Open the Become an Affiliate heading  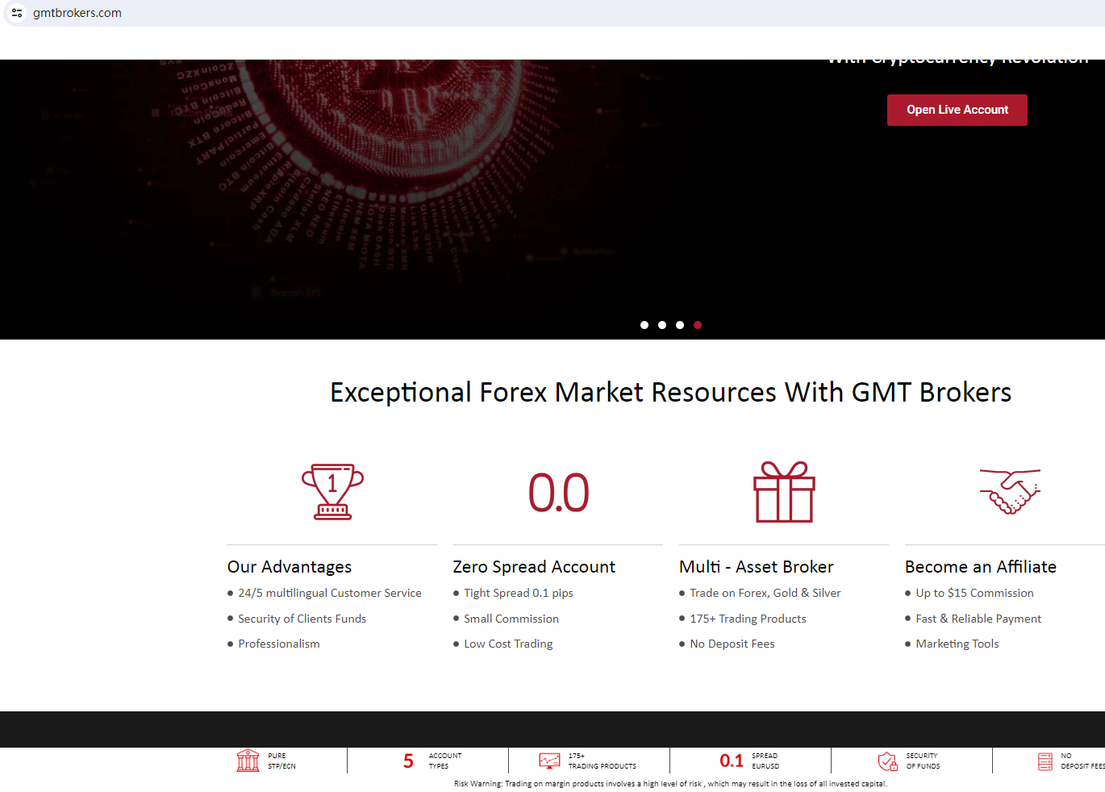point(981,567)
